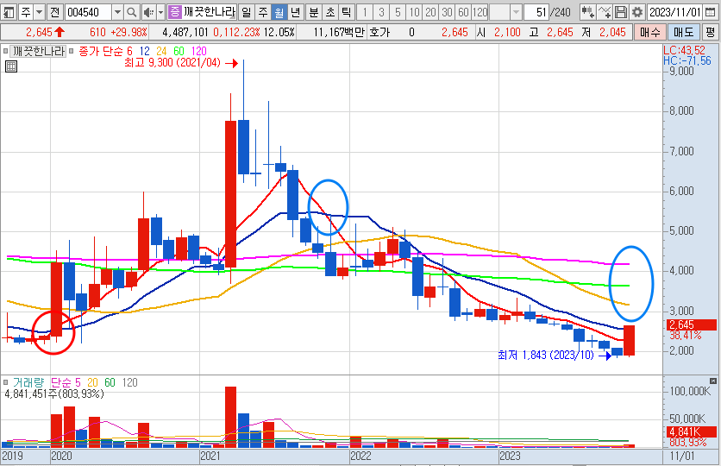The image size is (721, 466).
Task: Click the 호가 quote label in info bar
Action: (x=379, y=32)
